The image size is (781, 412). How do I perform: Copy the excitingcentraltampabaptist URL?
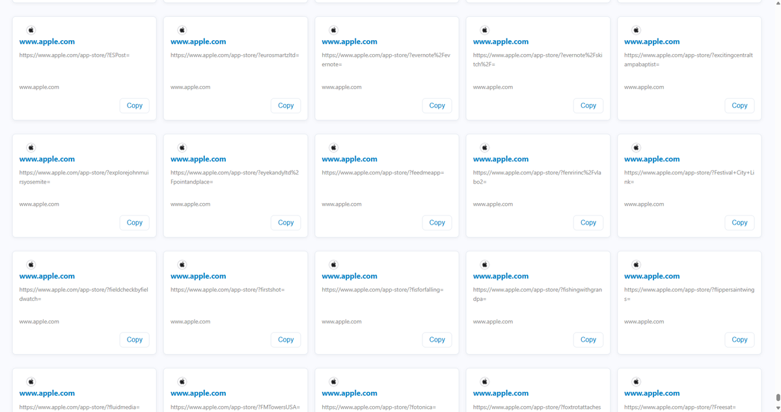tap(739, 105)
